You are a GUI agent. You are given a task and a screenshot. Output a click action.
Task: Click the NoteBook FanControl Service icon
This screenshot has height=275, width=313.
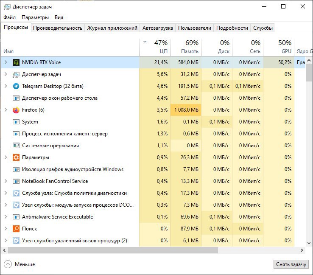tap(16, 181)
